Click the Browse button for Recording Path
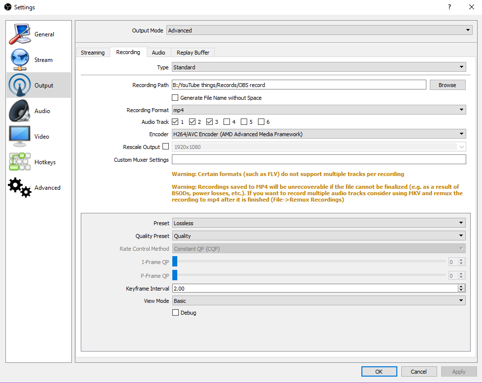The height and width of the screenshot is (383, 482). (447, 85)
